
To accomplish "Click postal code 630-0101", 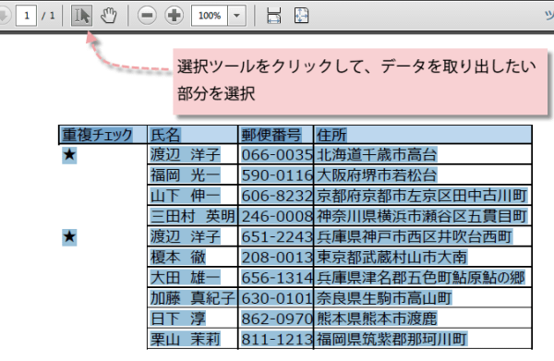I will click(277, 298).
